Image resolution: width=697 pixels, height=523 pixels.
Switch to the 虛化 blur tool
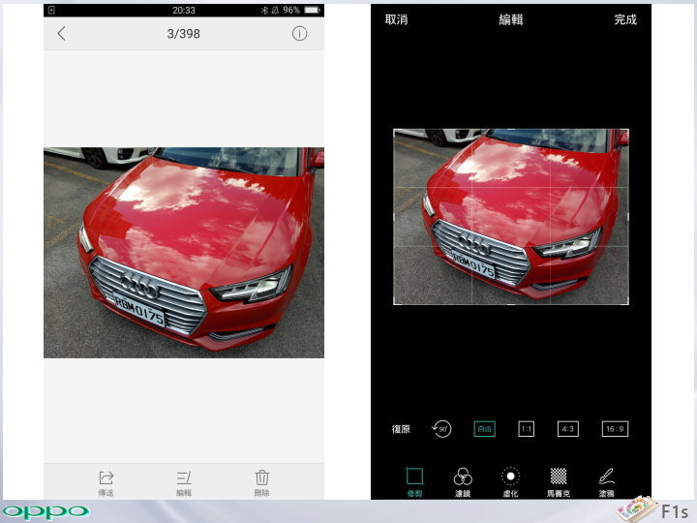510,481
